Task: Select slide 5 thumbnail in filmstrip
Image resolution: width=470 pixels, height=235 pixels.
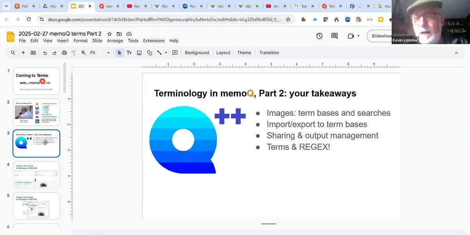Action: 36,206
